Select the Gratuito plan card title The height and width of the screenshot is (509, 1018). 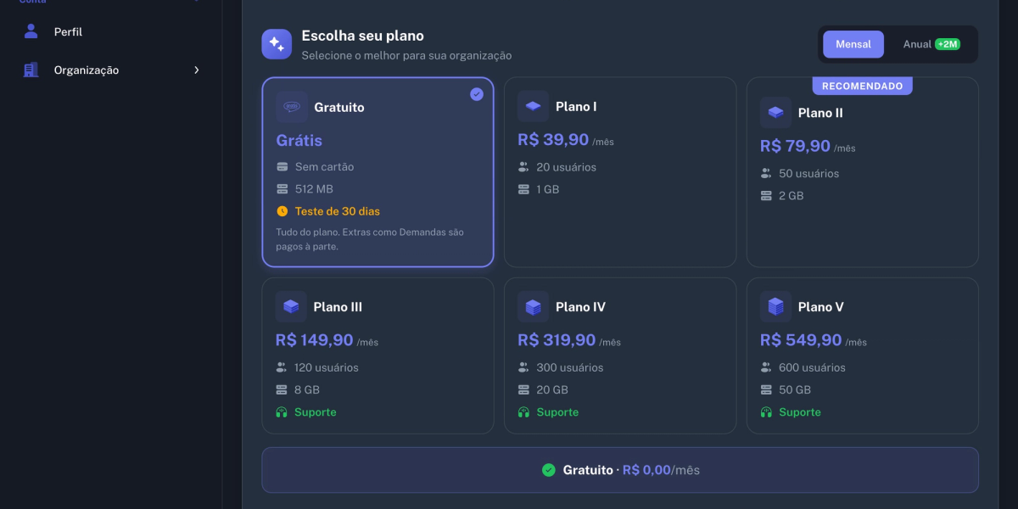(339, 108)
